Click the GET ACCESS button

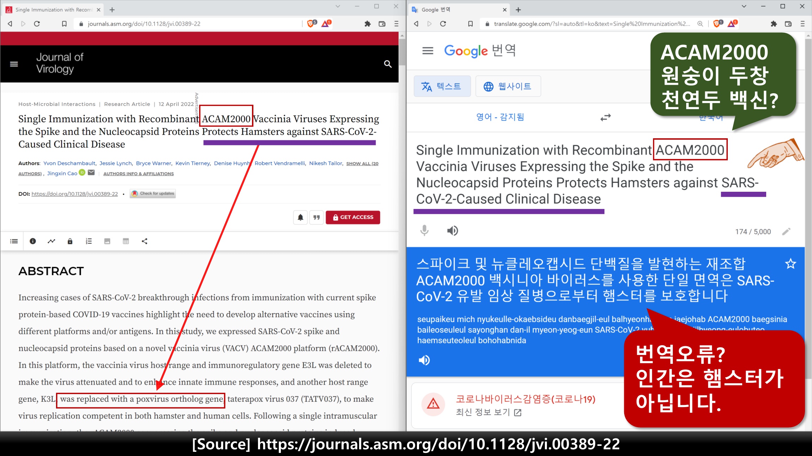[353, 217]
